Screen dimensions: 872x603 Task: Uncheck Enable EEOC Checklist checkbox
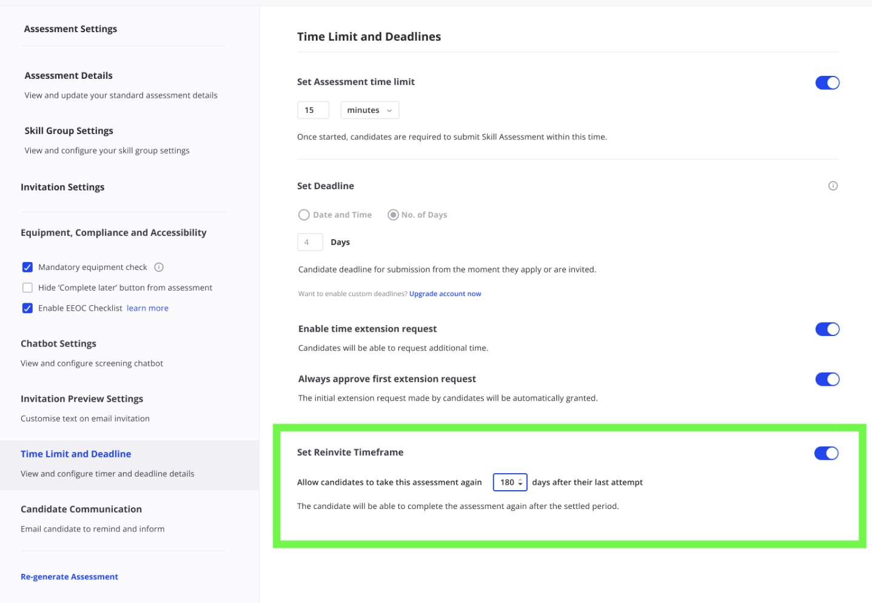click(27, 308)
